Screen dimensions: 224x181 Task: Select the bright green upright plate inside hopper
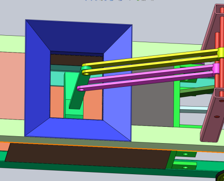72,86
